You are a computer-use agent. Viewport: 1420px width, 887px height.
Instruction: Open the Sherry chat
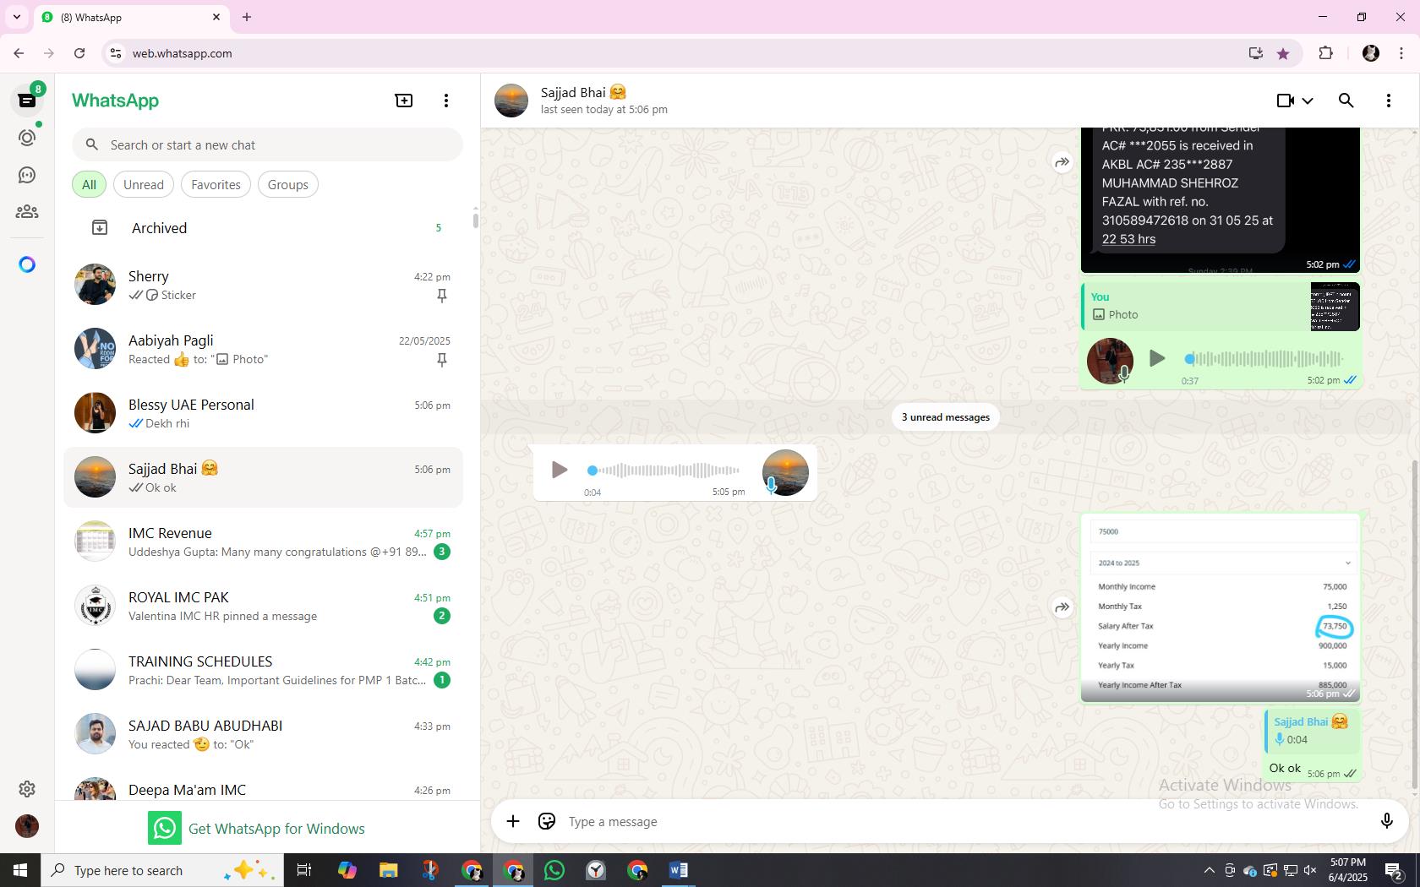264,285
